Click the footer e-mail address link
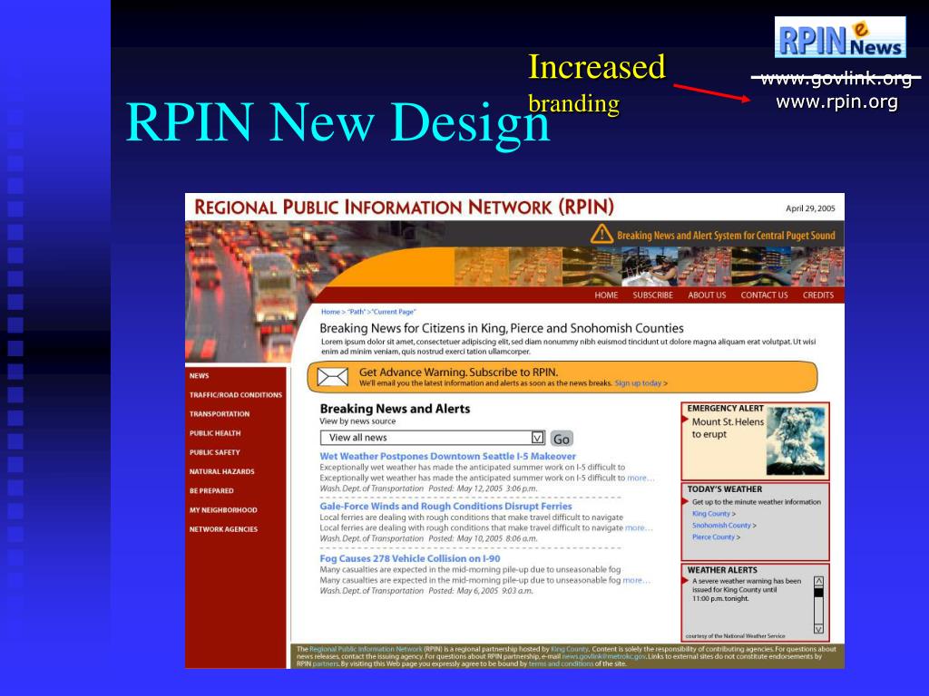Screen dimensions: 929x696 point(603,656)
